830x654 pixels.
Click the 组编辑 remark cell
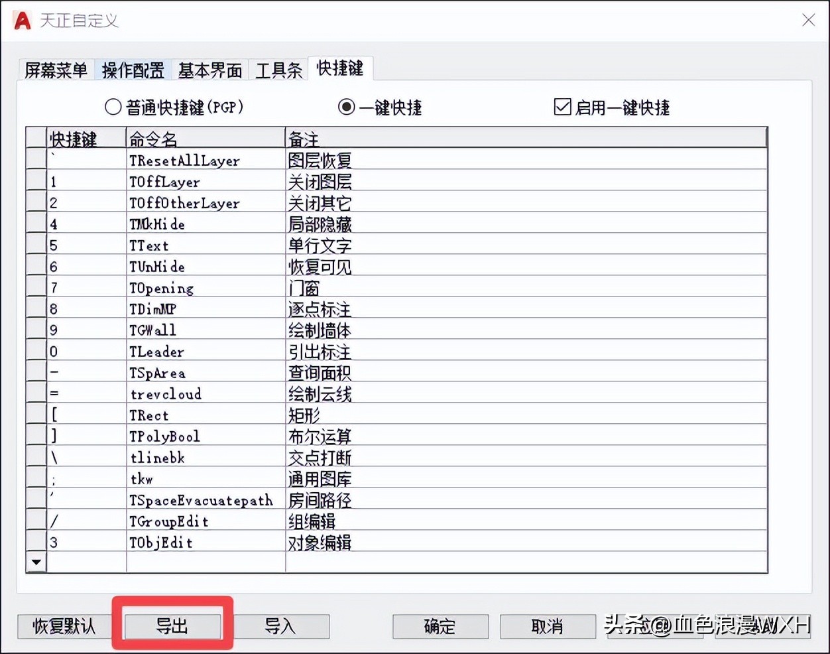[x=526, y=521]
